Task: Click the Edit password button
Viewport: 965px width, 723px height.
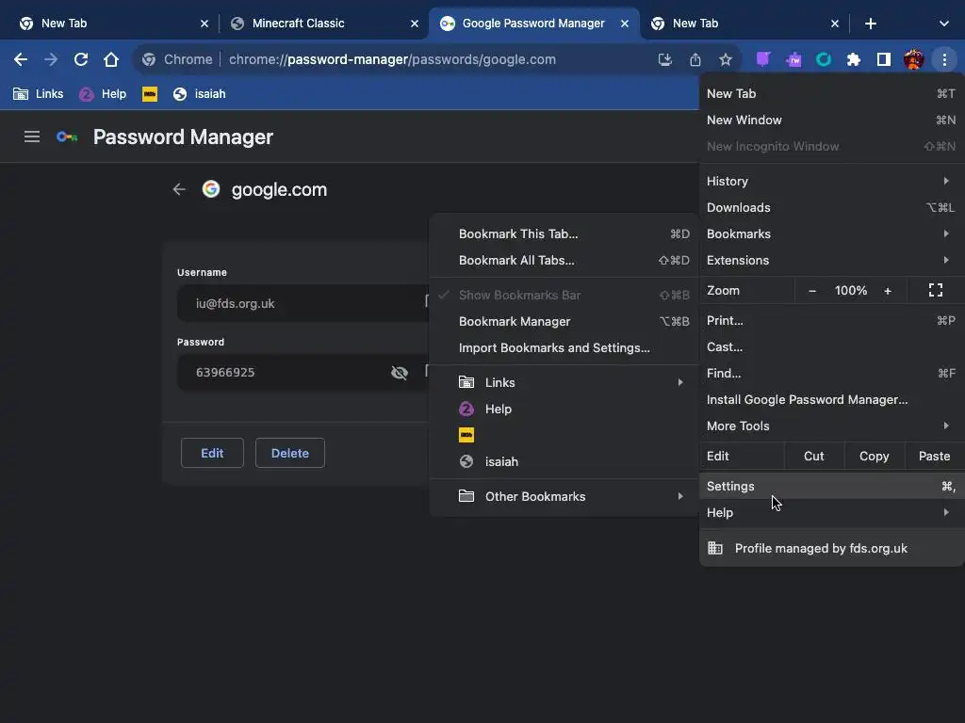Action: pos(212,453)
